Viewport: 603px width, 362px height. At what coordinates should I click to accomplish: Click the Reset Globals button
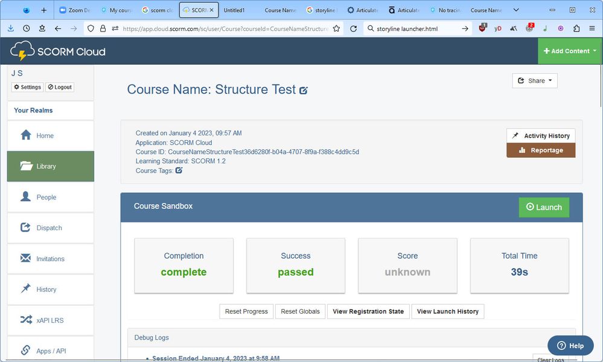[x=301, y=311]
